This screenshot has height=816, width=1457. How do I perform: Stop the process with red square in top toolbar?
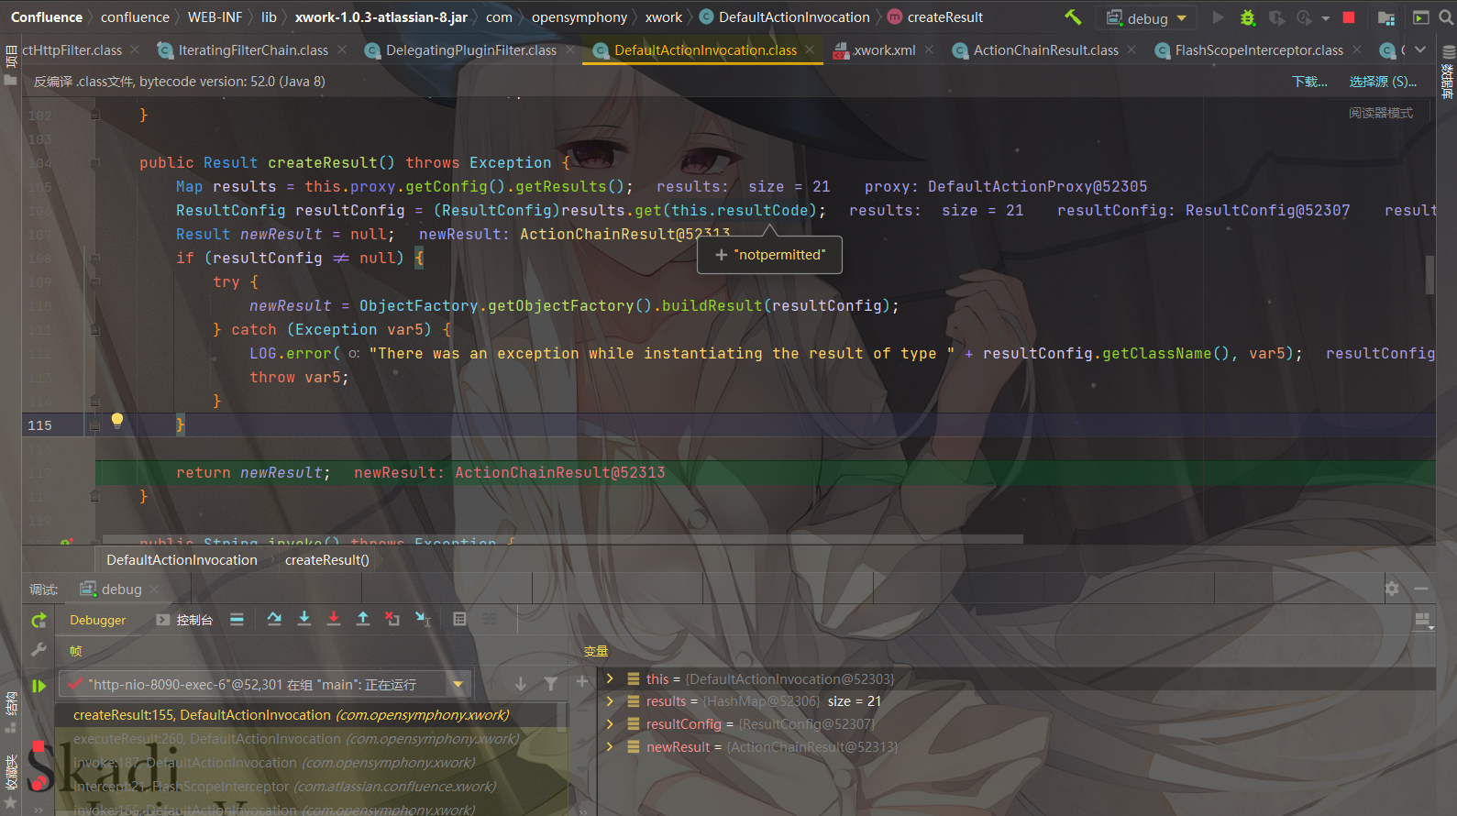coord(1349,17)
